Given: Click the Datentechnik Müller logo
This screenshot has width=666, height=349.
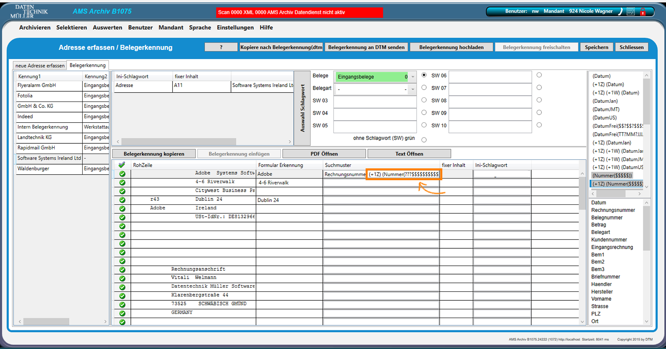Looking at the screenshot, I should pyautogui.click(x=29, y=11).
